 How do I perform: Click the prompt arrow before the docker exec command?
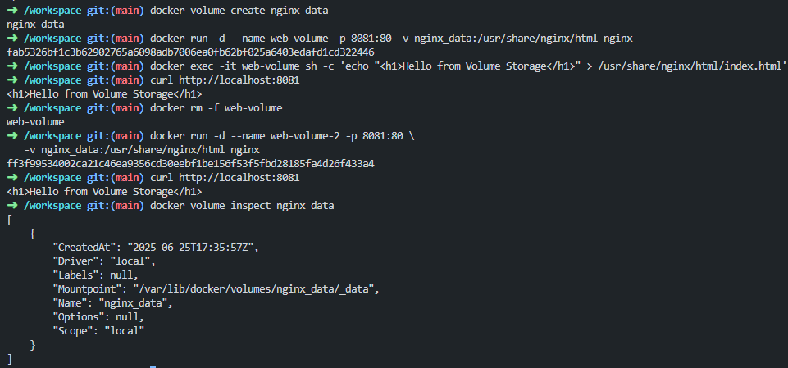coord(12,66)
